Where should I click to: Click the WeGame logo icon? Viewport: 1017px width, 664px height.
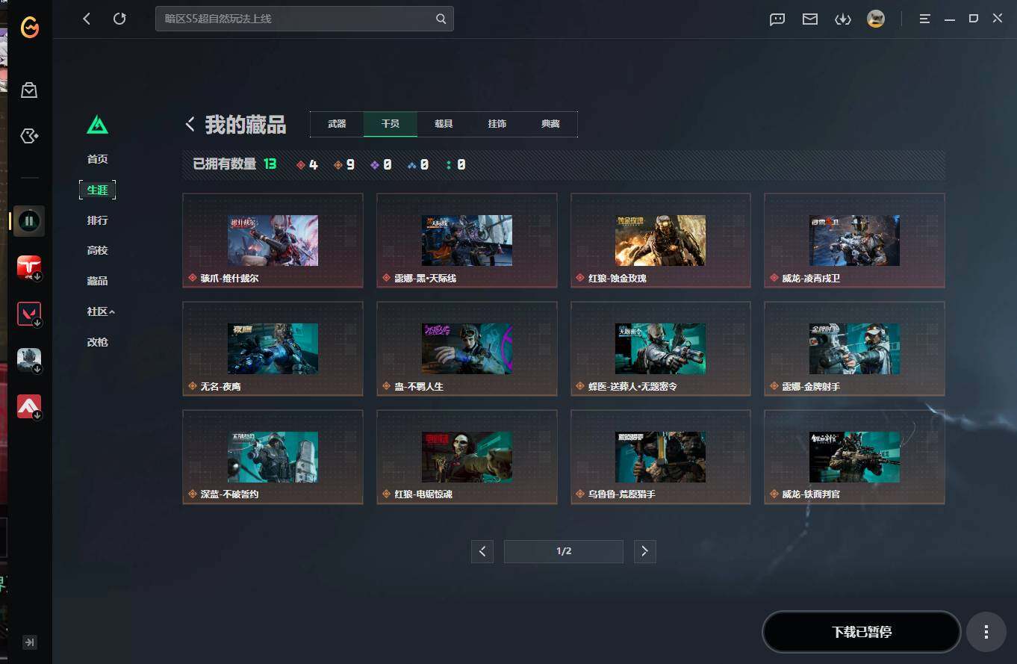[x=30, y=28]
